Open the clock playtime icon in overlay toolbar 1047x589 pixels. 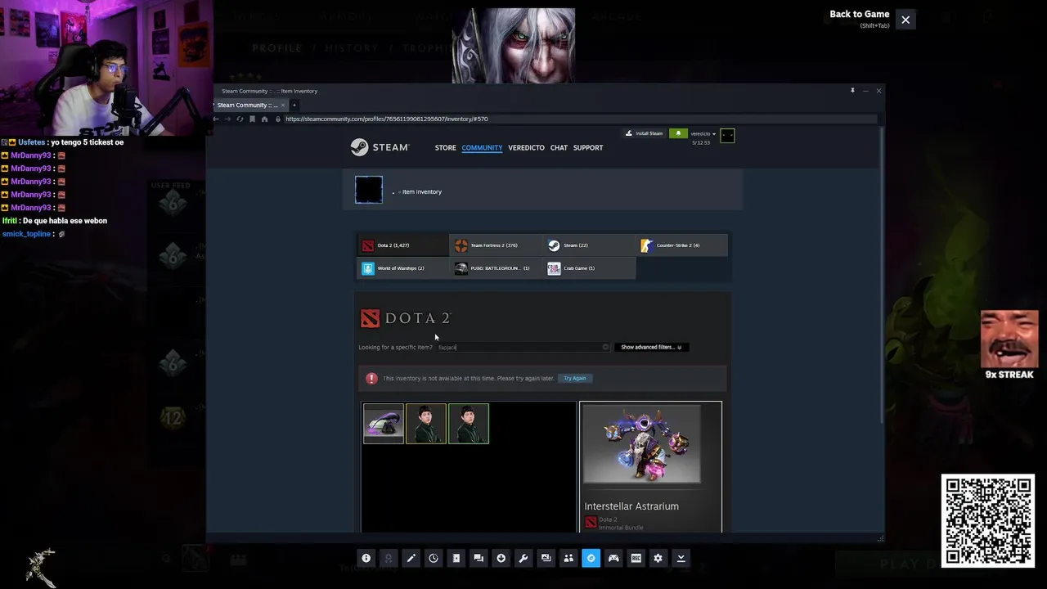point(434,558)
